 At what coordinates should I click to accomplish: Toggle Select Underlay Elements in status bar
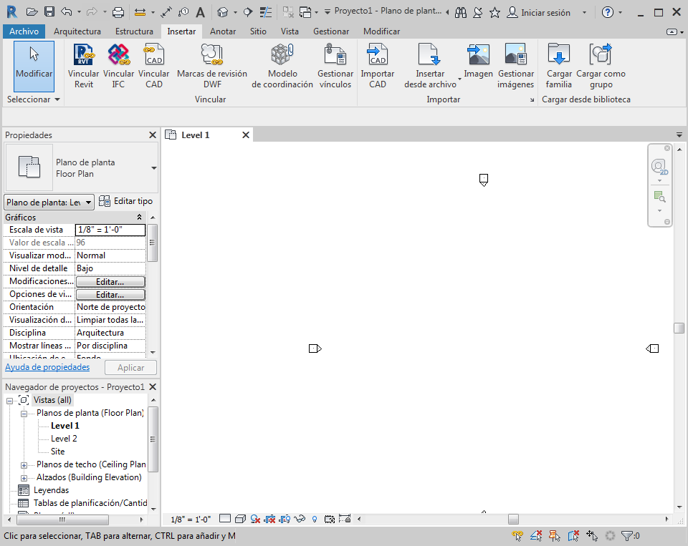point(536,535)
